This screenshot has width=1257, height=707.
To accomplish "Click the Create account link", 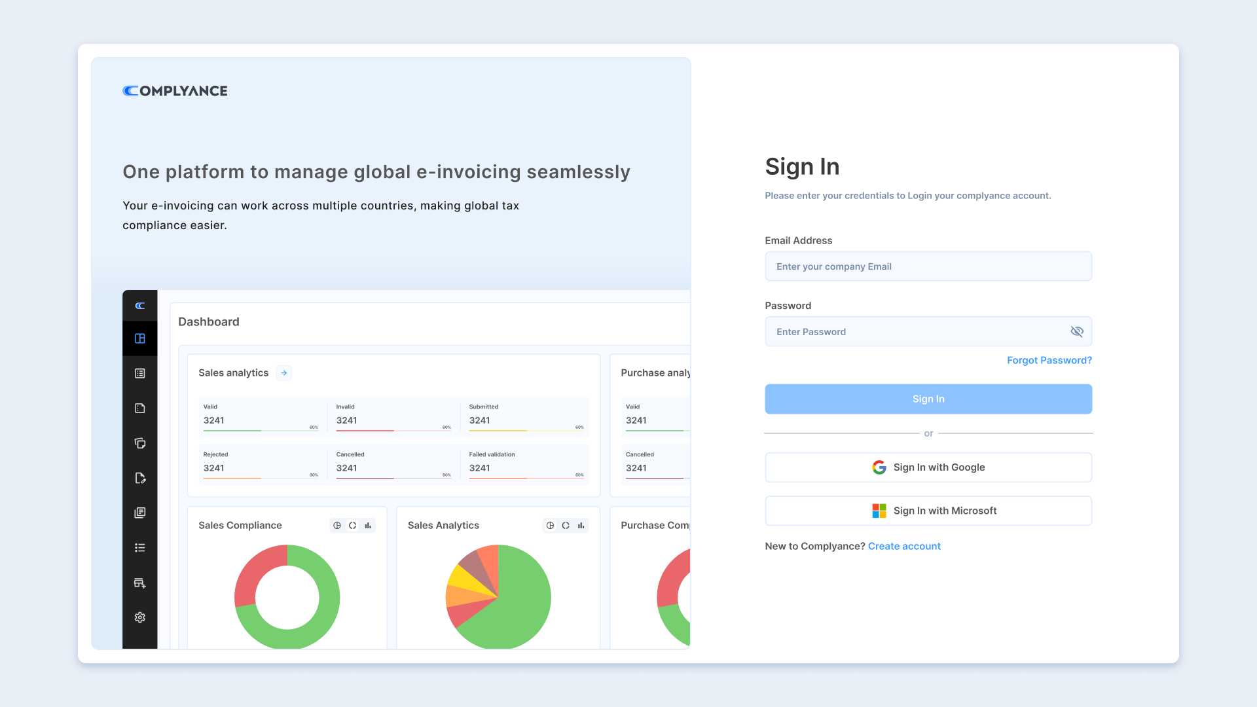I will 903,547.
